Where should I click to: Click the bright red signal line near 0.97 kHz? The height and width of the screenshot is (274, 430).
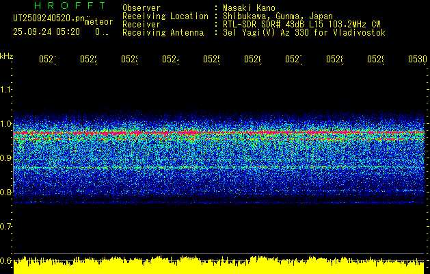pos(219,133)
